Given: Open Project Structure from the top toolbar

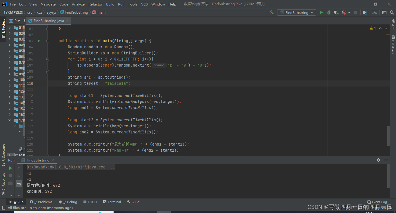Looking at the screenshot, I should [x=365, y=12].
